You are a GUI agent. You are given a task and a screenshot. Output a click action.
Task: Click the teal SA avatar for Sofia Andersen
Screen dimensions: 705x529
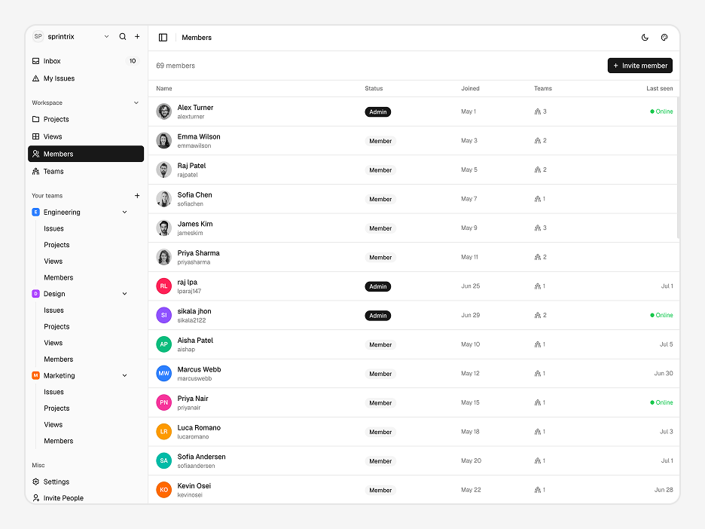[163, 460]
